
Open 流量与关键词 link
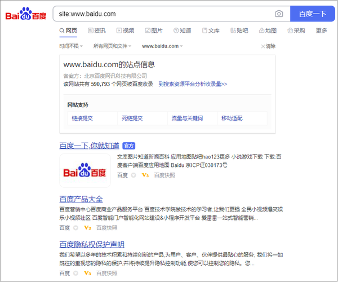coord(187,118)
